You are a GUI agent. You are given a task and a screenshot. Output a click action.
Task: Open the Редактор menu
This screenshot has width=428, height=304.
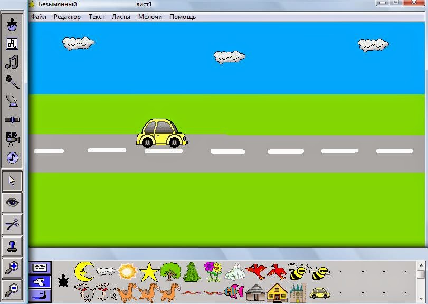coord(67,17)
